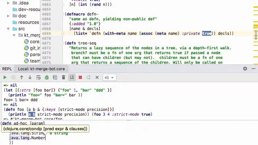Click the greyed reconnect REPL icon
The height and width of the screenshot is (145, 258).
89,77
